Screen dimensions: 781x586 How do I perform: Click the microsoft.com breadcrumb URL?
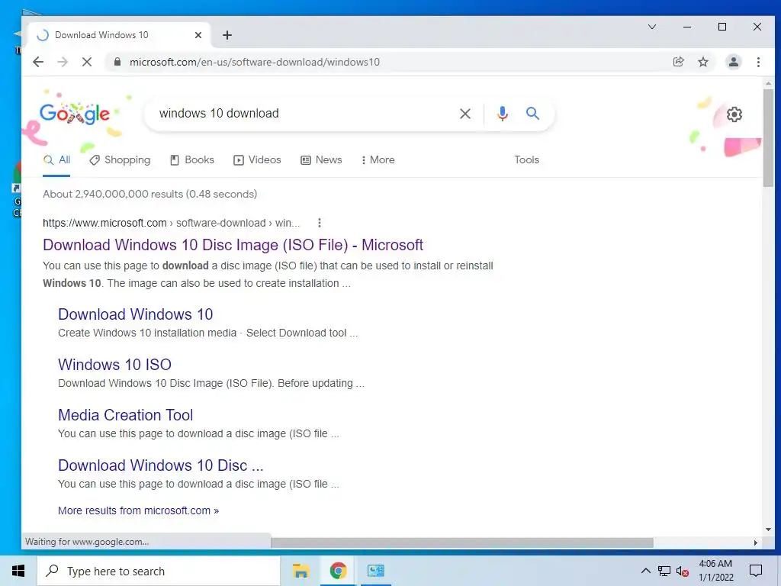pos(172,224)
